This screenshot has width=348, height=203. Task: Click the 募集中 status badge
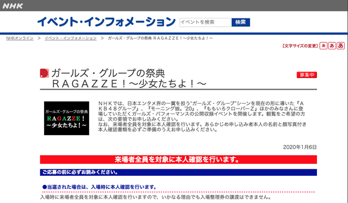[x=307, y=75]
